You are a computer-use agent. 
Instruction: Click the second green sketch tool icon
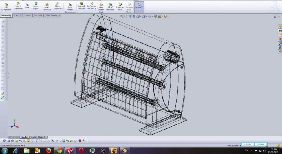tap(2, 98)
